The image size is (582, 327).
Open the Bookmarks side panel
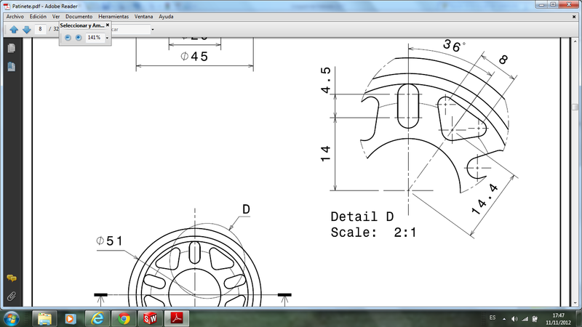pyautogui.click(x=12, y=67)
